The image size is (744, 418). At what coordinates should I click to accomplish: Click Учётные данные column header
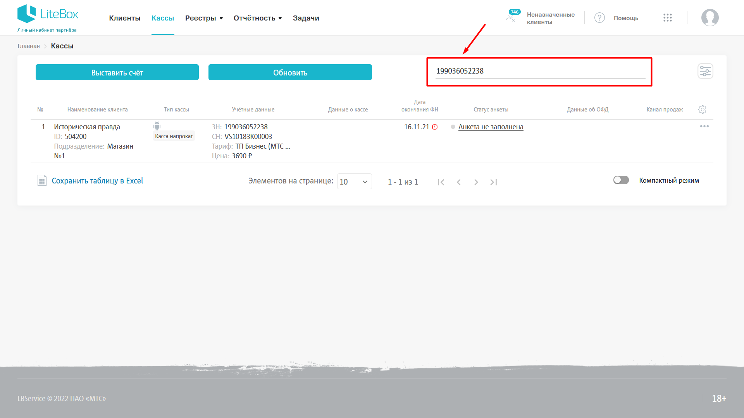coord(253,110)
